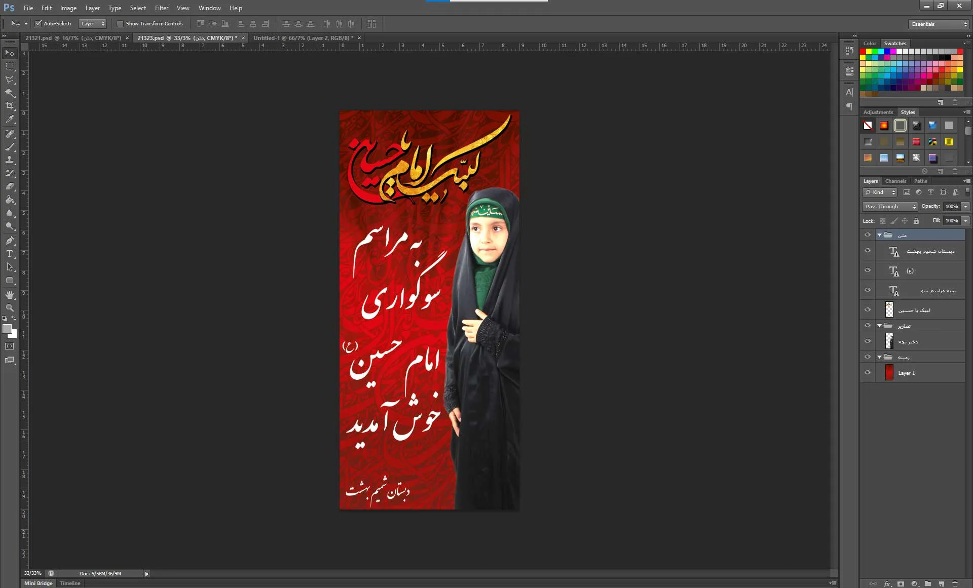The width and height of the screenshot is (973, 588).
Task: Toggle the Auto-Select checkbox
Action: coord(38,24)
